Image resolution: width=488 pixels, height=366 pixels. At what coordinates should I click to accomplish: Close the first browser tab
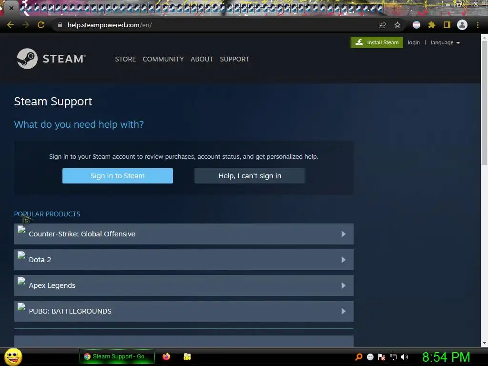pyautogui.click(x=11, y=8)
